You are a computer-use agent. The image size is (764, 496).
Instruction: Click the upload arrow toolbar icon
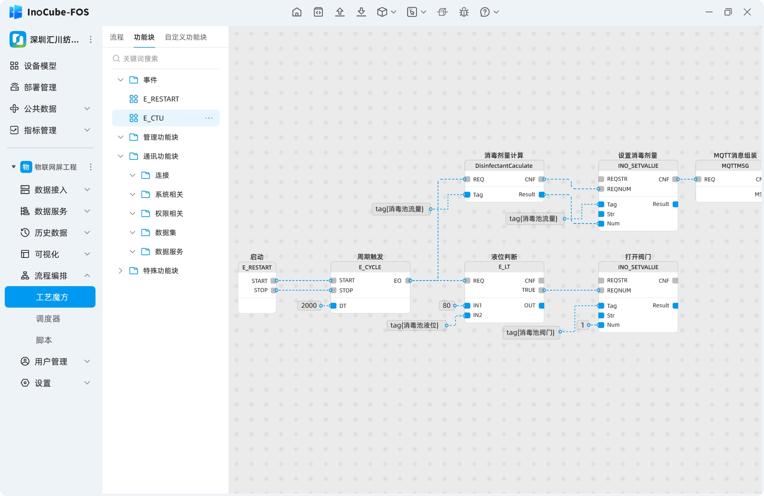340,12
